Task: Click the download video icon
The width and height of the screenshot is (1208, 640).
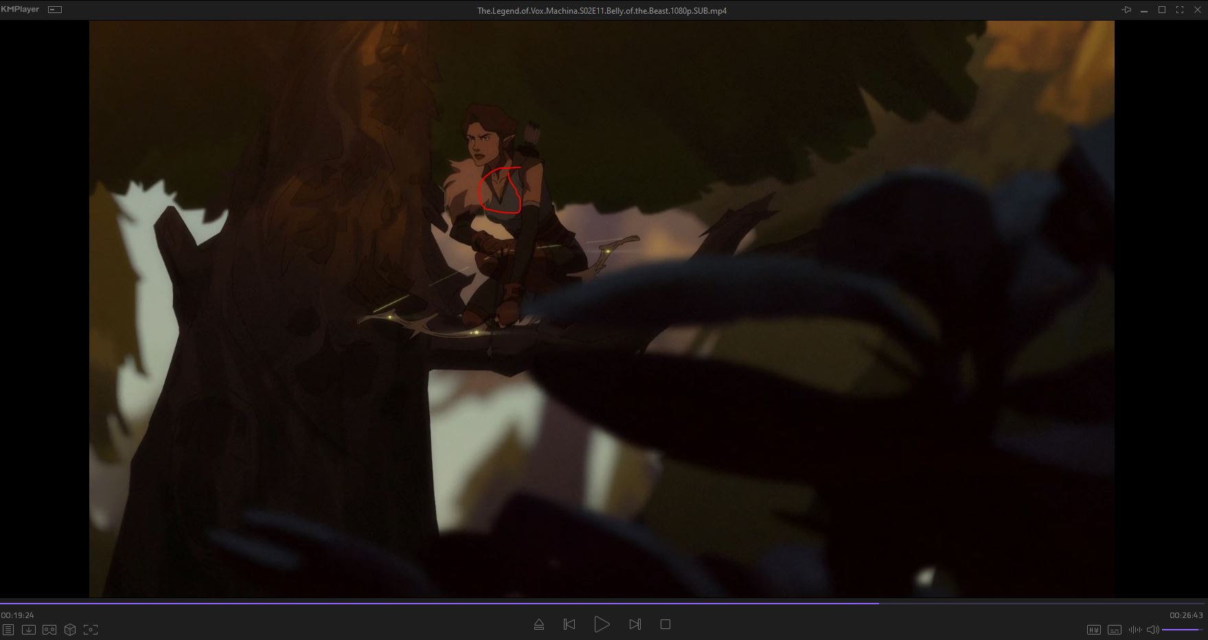Action: point(29,629)
